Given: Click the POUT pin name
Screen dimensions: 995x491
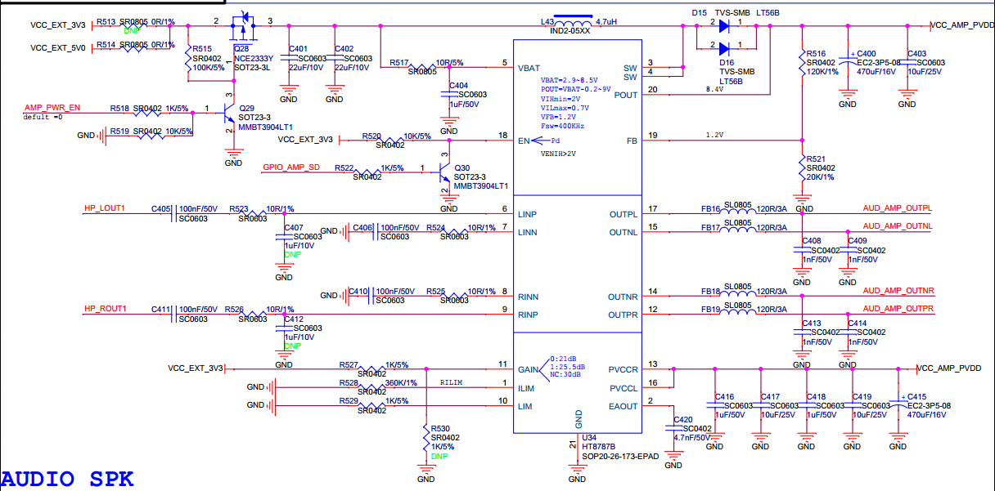Looking at the screenshot, I should pyautogui.click(x=626, y=95).
